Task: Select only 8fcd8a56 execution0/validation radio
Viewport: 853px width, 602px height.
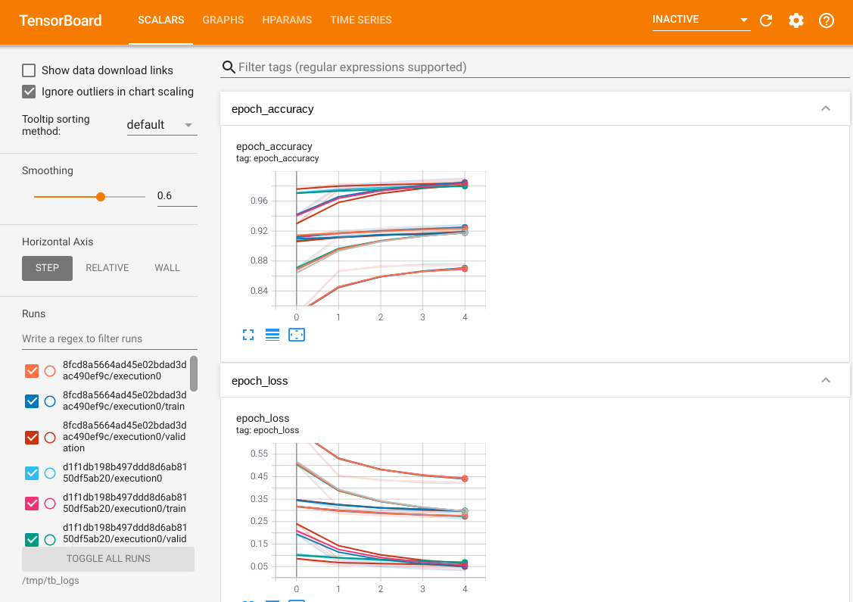Action: [x=50, y=437]
